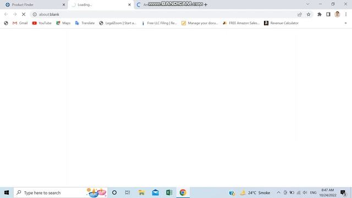This screenshot has width=352, height=198.
Task: Toggle the browser side panel
Action: point(328,14)
